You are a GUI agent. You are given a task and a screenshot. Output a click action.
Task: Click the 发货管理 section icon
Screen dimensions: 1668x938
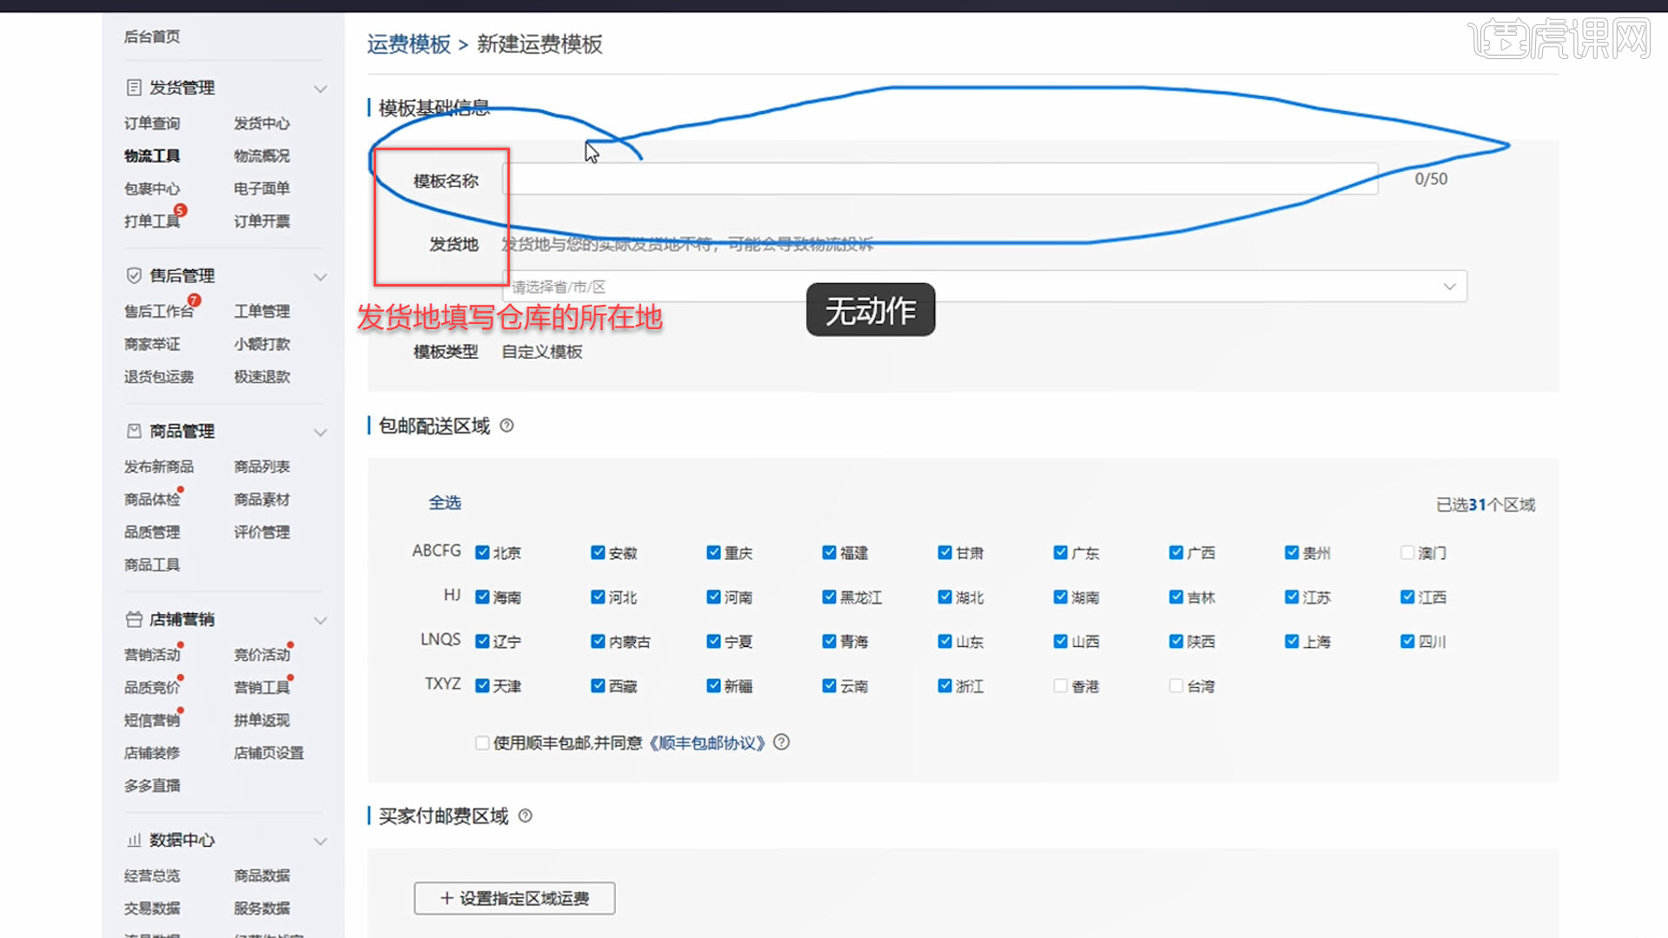coord(134,88)
